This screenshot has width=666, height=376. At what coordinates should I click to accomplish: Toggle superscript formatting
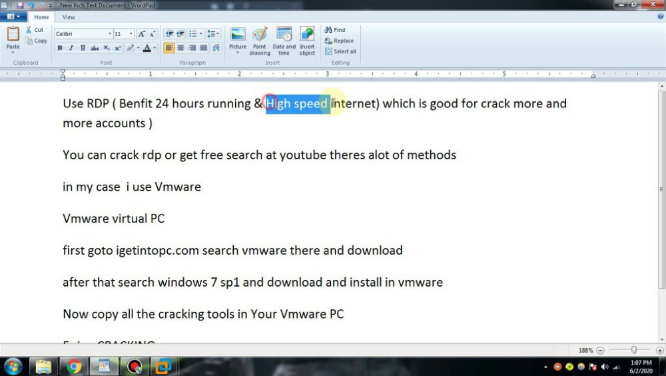point(118,47)
